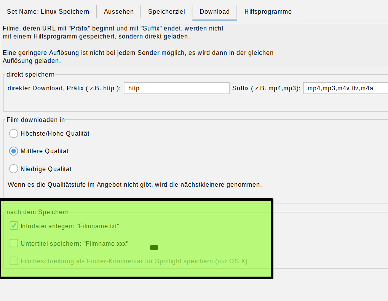Click the "Film downloaden in" group heading
This screenshot has height=301, width=388.
35,120
